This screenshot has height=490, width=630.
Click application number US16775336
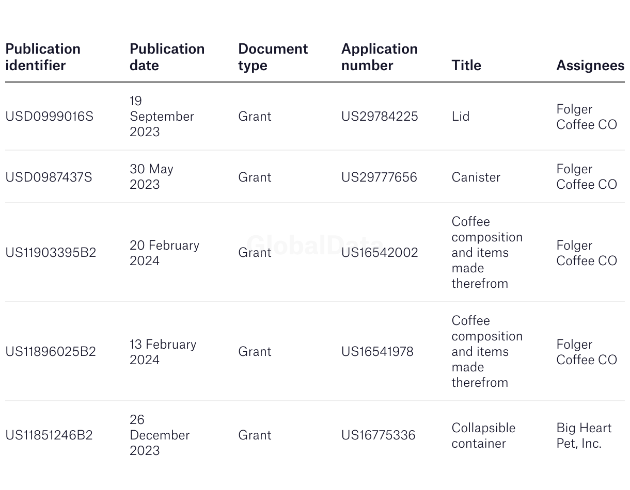click(x=378, y=435)
